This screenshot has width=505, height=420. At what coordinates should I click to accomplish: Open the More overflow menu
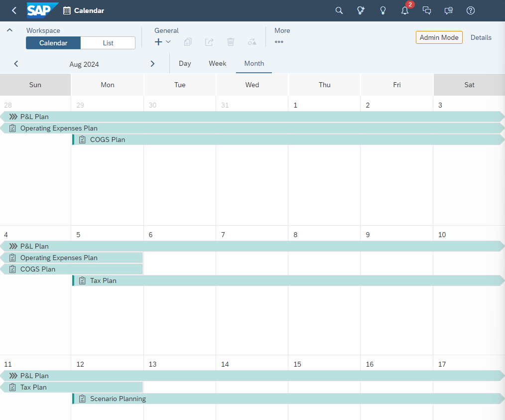coord(279,42)
